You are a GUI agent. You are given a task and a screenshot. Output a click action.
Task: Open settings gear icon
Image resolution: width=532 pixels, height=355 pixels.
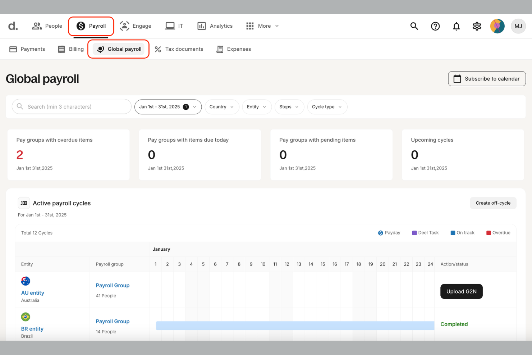coord(477,26)
